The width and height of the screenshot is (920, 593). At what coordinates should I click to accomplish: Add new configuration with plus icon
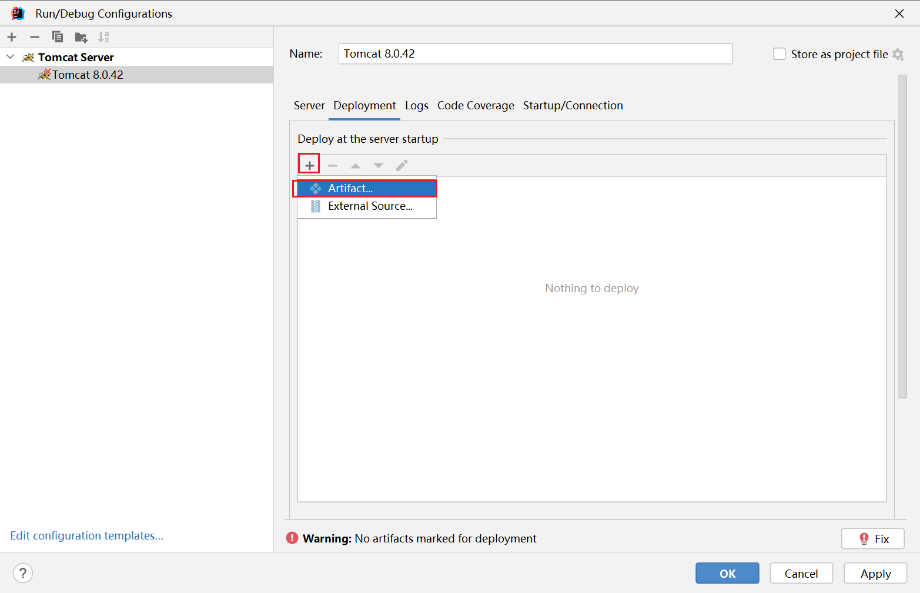click(12, 37)
